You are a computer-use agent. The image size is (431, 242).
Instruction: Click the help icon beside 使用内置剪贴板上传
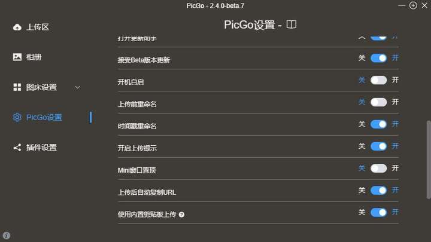click(x=181, y=214)
